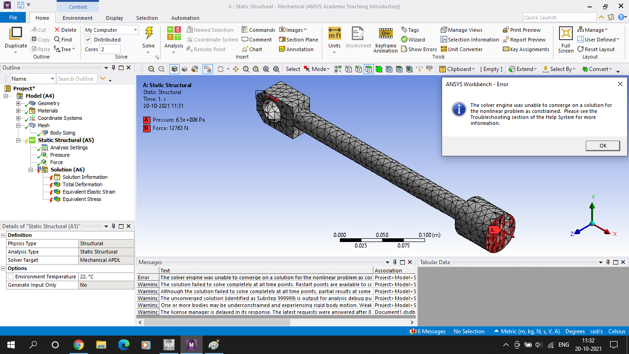The height and width of the screenshot is (354, 629).
Task: Select the Pan tool in graphics toolbar
Action: tap(236, 69)
